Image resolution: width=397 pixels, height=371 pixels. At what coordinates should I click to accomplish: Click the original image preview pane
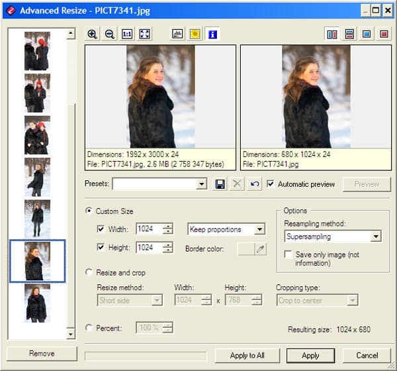pyautogui.click(x=161, y=97)
